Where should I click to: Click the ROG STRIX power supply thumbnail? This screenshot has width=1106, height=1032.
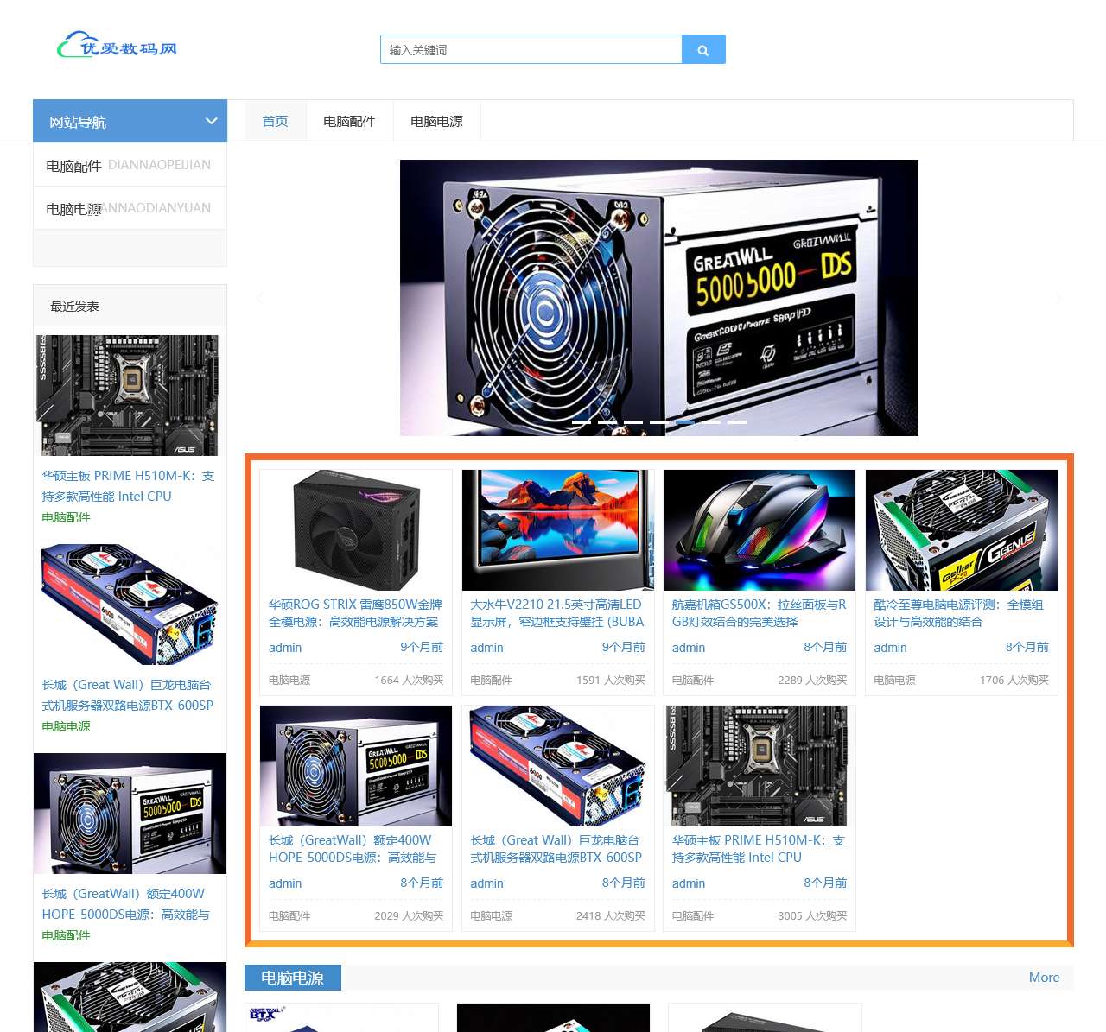coord(356,530)
